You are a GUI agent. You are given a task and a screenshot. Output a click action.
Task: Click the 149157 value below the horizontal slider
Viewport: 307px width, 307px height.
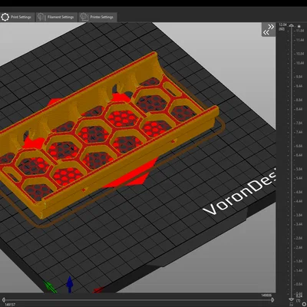[x=9, y=305]
